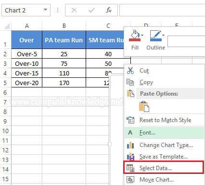Viewport: 205px width, 185px height.
Task: Click the Reset to Match Style icon
Action: pos(130,120)
